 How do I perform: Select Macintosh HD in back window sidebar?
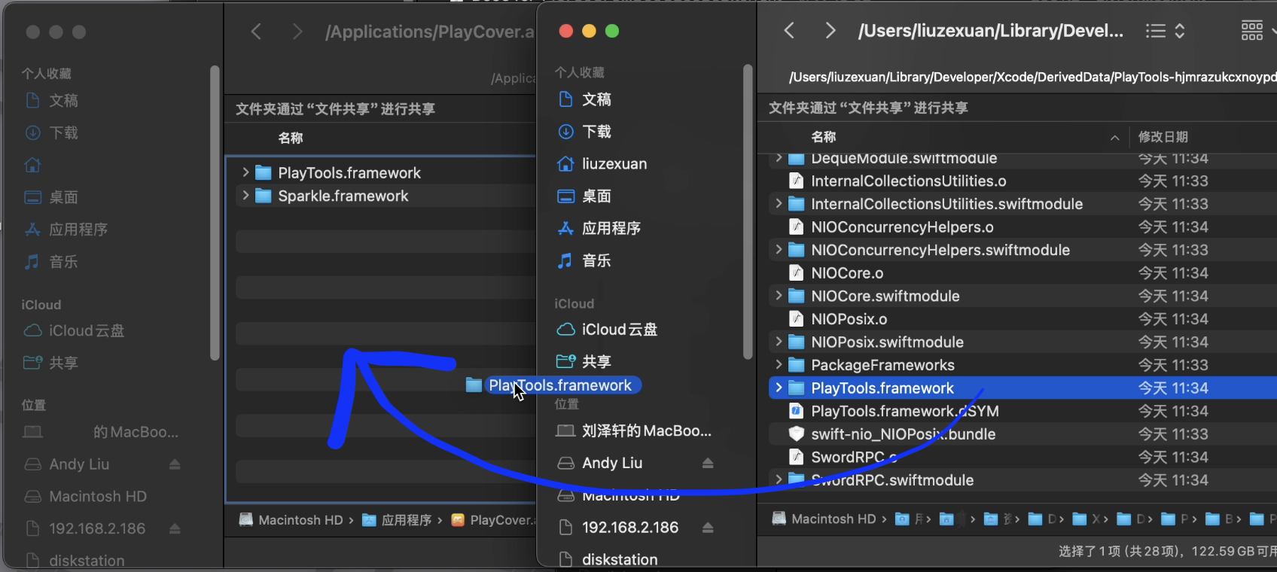pyautogui.click(x=98, y=497)
